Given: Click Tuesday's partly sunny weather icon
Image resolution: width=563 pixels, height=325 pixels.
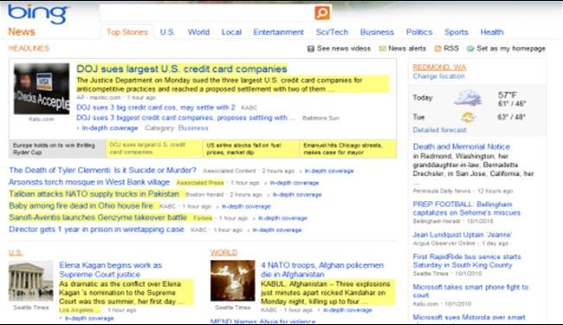Looking at the screenshot, I should point(468,117).
